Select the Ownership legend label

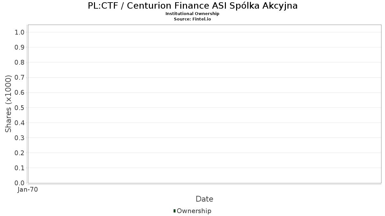click(194, 211)
